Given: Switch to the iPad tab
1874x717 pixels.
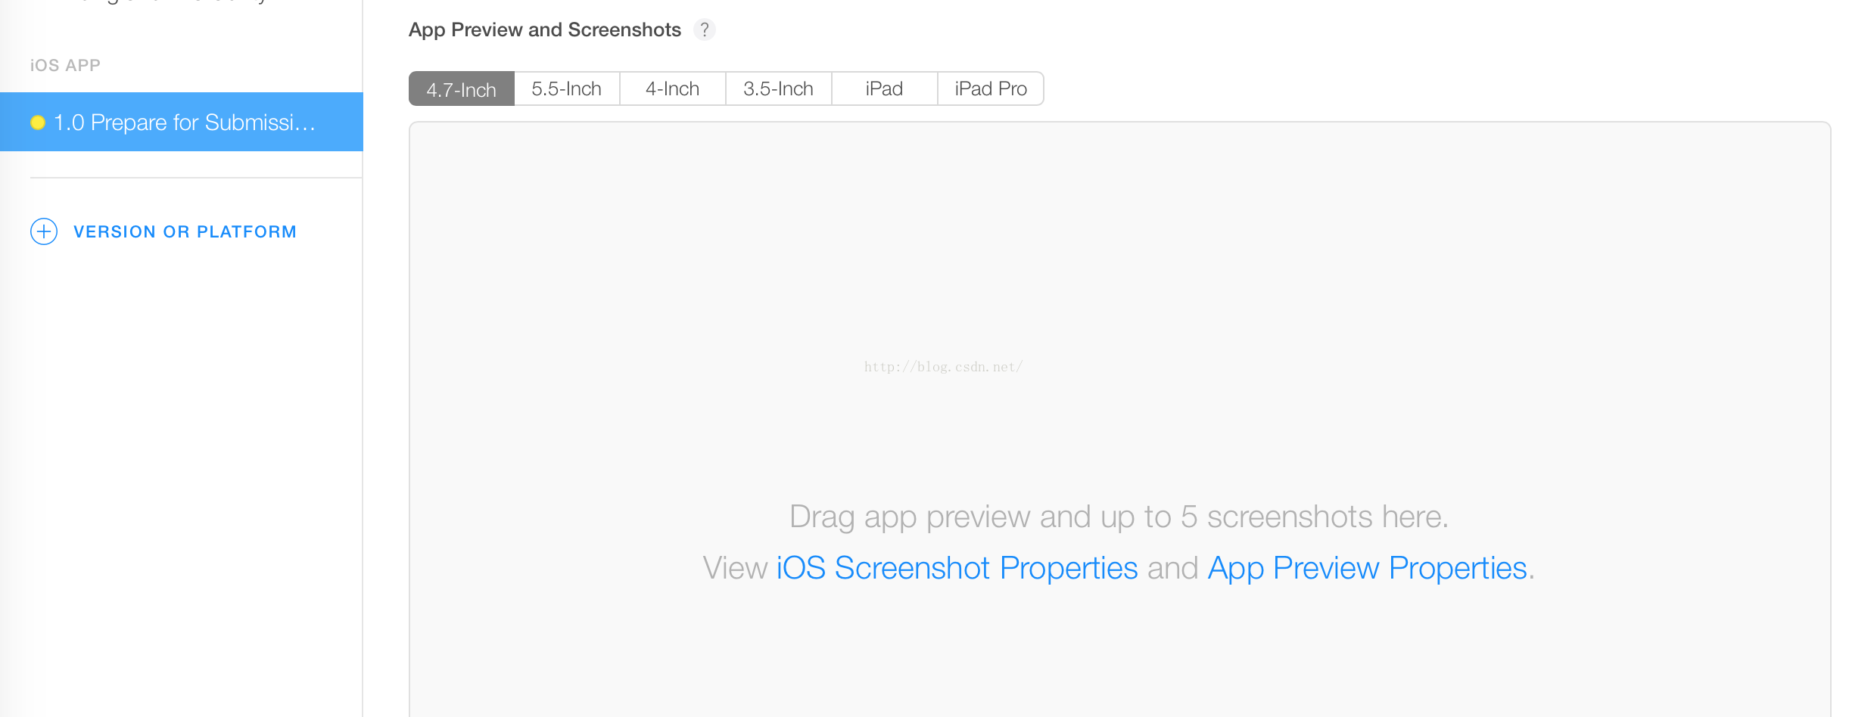Looking at the screenshot, I should [885, 89].
